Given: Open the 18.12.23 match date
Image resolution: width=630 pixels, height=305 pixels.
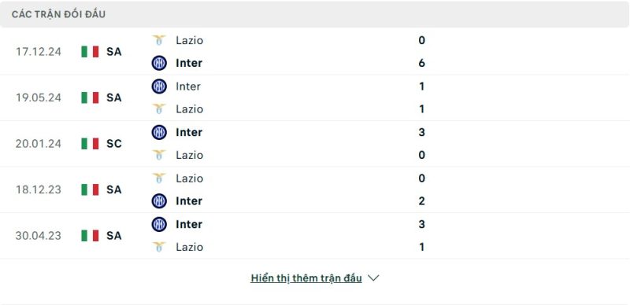Looking at the screenshot, I should 39,189.
